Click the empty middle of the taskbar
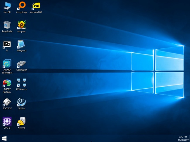 94,138
